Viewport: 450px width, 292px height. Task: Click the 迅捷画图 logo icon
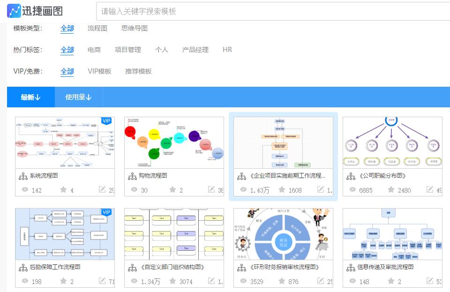[13, 10]
